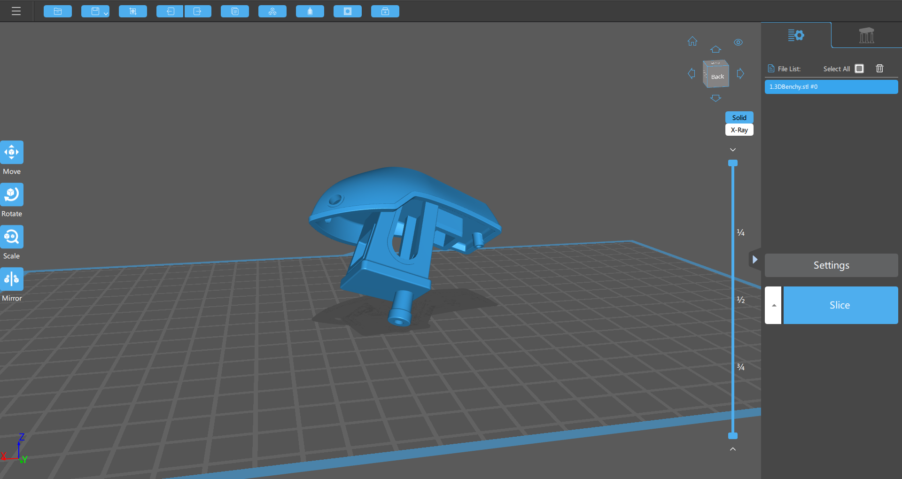Click the redo right-arrow toolbar icon
The image size is (902, 479).
point(198,11)
